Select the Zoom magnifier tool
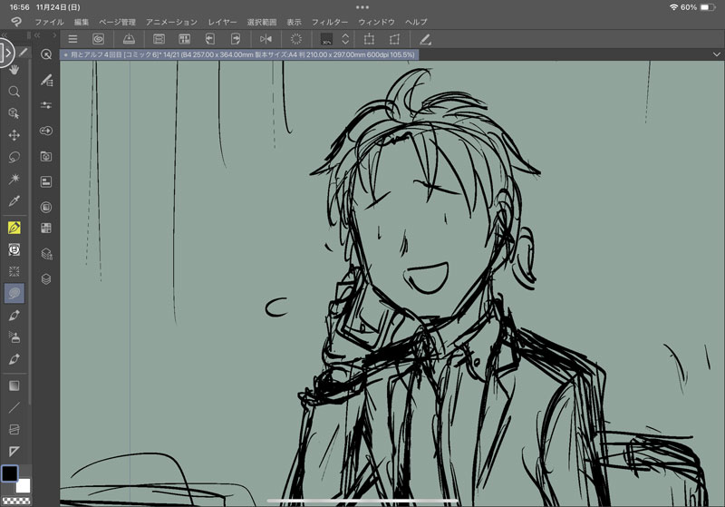 pyautogui.click(x=14, y=92)
